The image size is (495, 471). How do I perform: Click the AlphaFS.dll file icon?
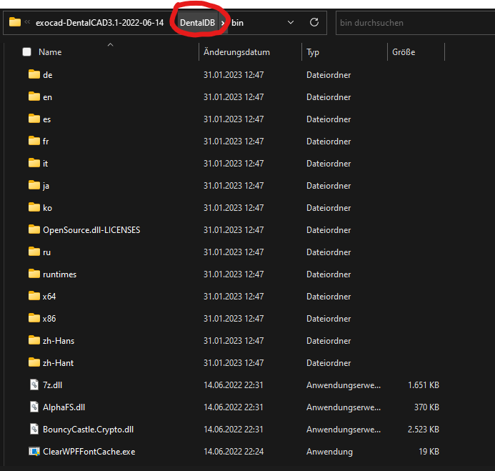pos(34,407)
